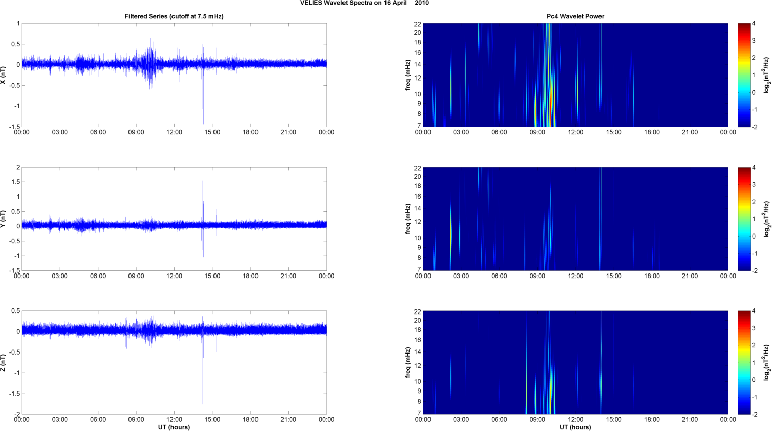Click the X (nT) vertical axis label
772x431 pixels.
pos(3,75)
